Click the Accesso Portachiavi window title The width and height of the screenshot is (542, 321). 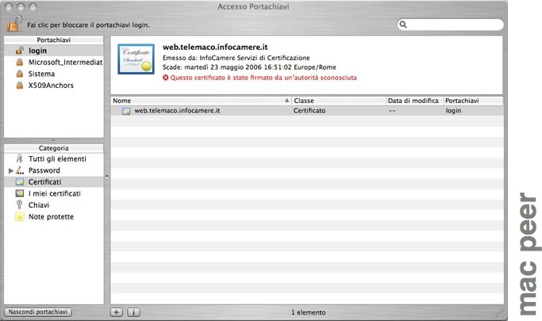click(x=253, y=6)
